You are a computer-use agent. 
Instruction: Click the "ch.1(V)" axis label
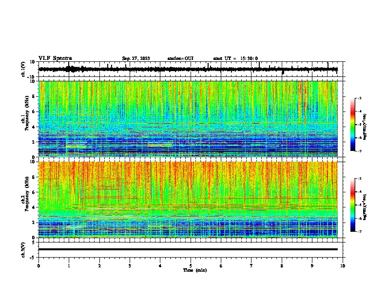click(x=23, y=69)
